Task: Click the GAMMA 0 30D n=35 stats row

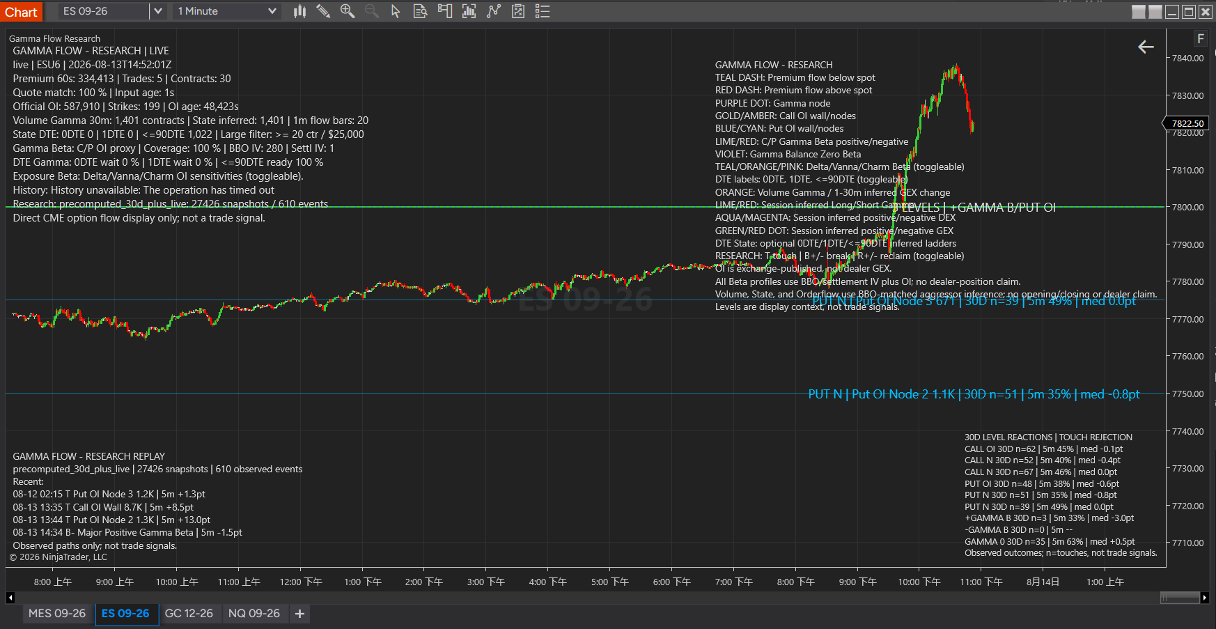Action: [1050, 542]
